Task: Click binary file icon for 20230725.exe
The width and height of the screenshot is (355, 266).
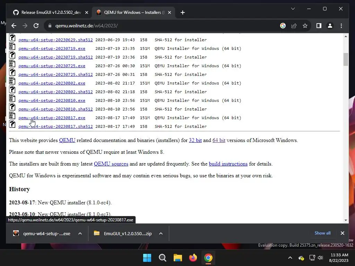Action: point(12,63)
